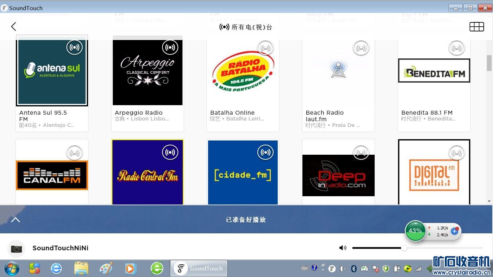Select the SoundTouchNiNi speaker device icon
493x277 pixels.
[16, 249]
